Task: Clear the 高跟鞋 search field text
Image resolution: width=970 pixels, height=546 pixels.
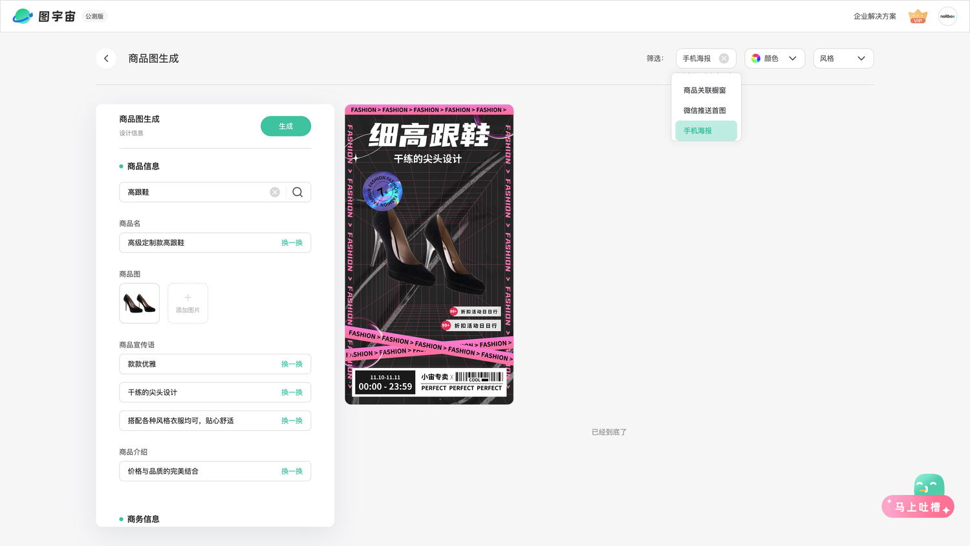Action: (x=275, y=192)
